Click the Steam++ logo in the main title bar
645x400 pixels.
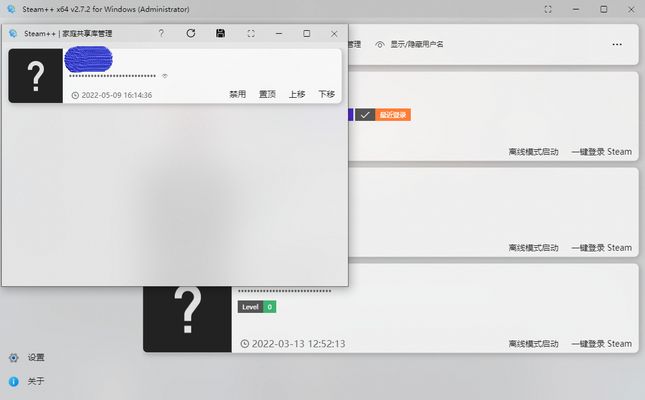(x=11, y=9)
